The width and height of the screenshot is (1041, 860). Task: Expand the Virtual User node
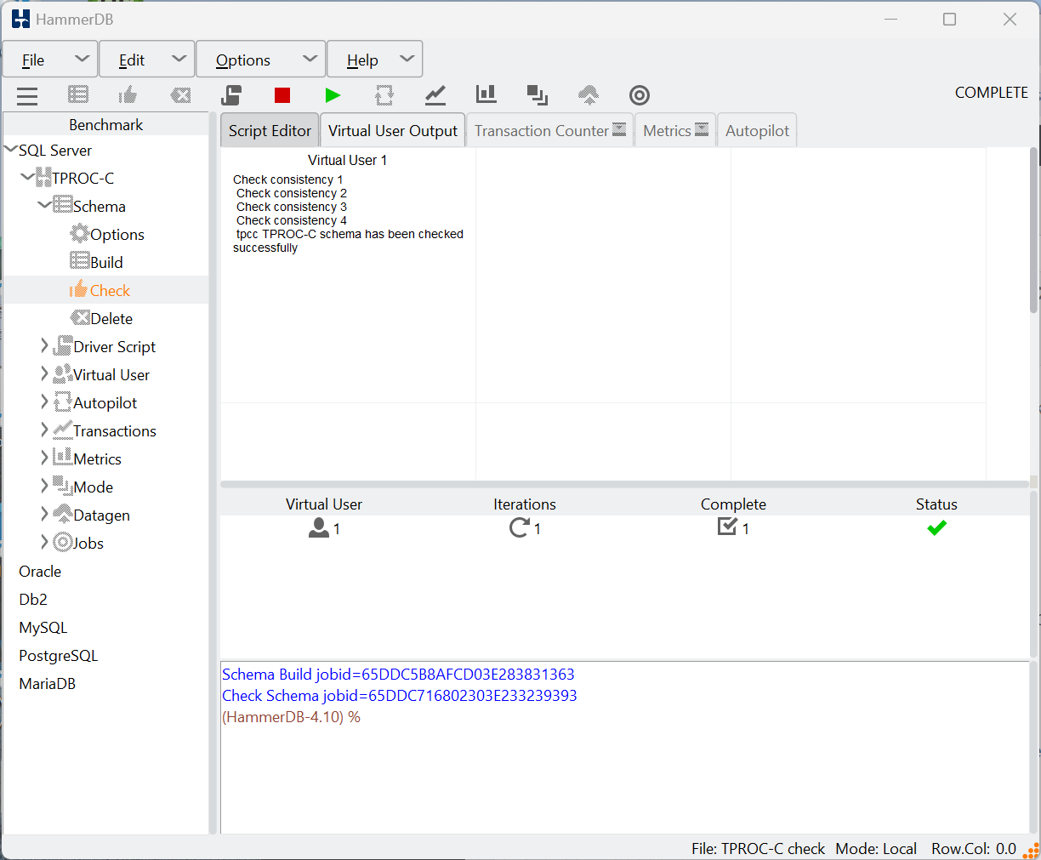click(44, 373)
